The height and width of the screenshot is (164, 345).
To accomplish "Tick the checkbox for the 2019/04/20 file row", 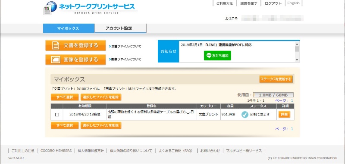I will [57, 115].
